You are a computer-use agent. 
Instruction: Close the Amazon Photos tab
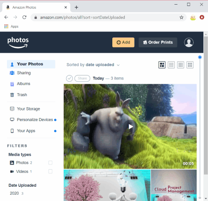point(66,7)
